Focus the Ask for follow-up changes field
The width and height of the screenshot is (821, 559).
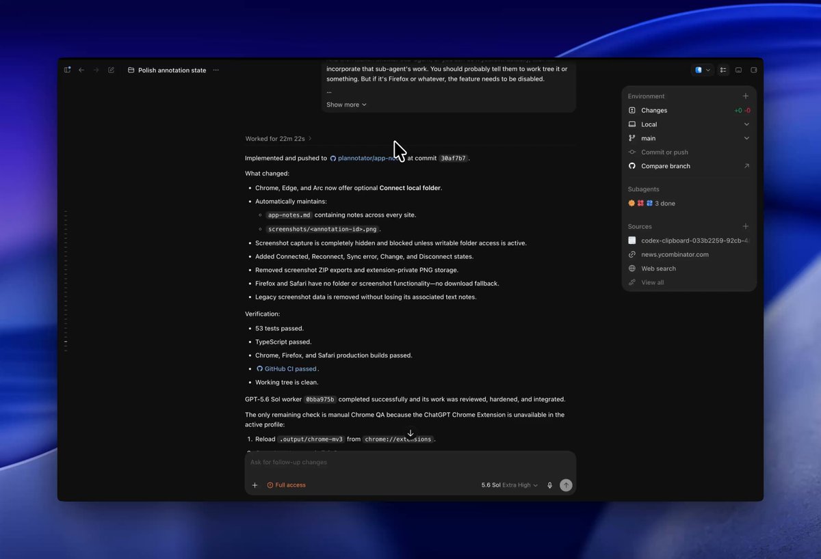coord(410,463)
